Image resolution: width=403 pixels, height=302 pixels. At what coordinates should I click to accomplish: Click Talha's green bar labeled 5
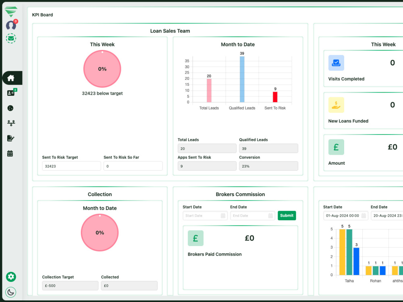pos(349,252)
